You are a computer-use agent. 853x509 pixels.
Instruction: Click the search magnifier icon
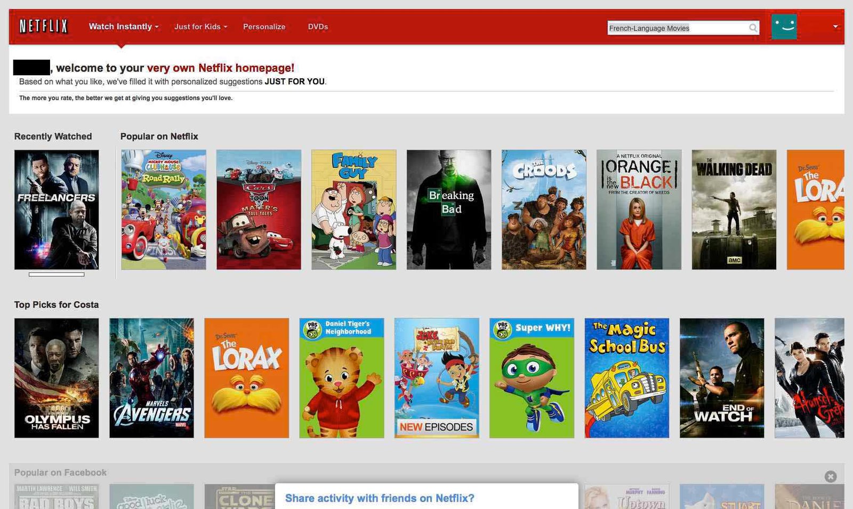753,28
